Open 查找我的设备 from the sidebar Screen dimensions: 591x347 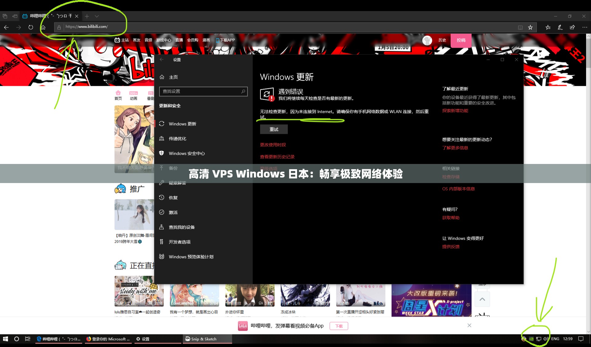(181, 227)
